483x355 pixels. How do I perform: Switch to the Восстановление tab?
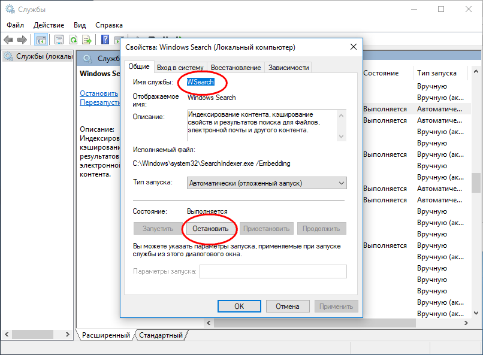(x=236, y=68)
